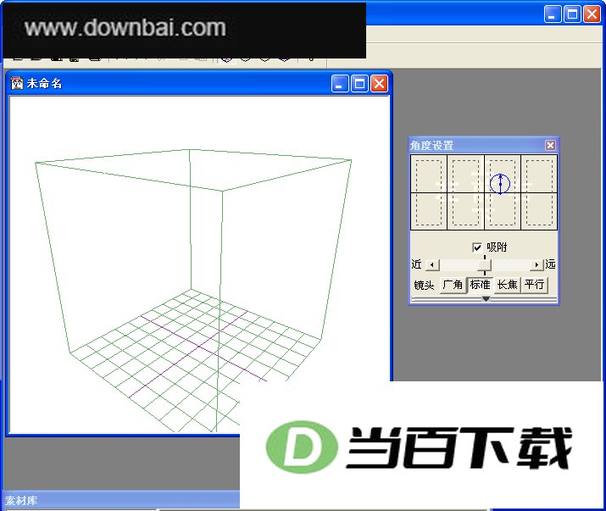The image size is (606, 511).
Task: Pick second column bottom cell in angle grid
Action: click(465, 212)
